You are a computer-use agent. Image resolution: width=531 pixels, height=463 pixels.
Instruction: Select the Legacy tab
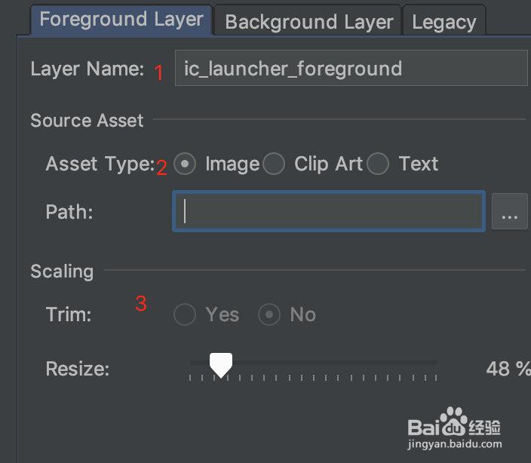coord(444,22)
